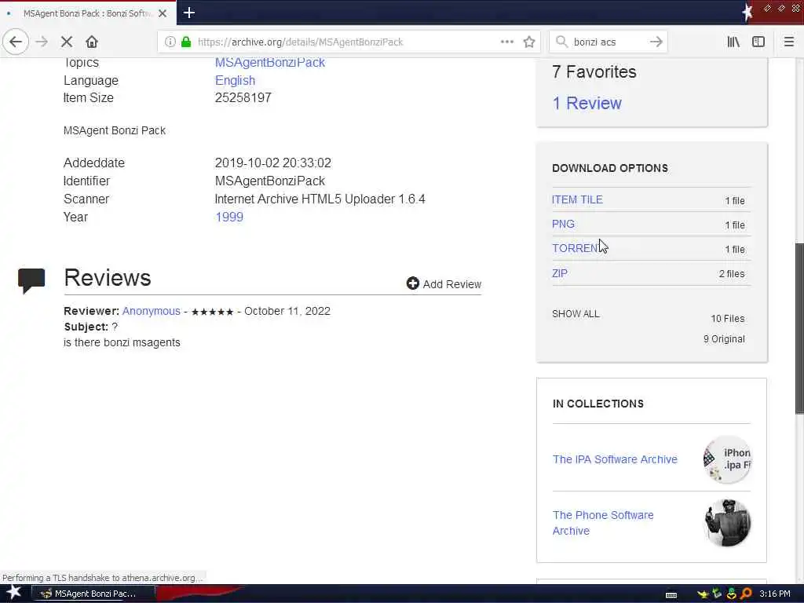Click the green secure padlock icon

pyautogui.click(x=186, y=42)
